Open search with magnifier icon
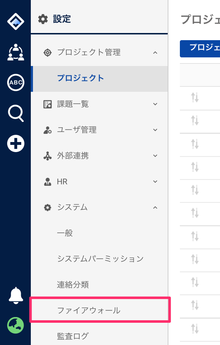The width and height of the screenshot is (220, 345). click(16, 113)
